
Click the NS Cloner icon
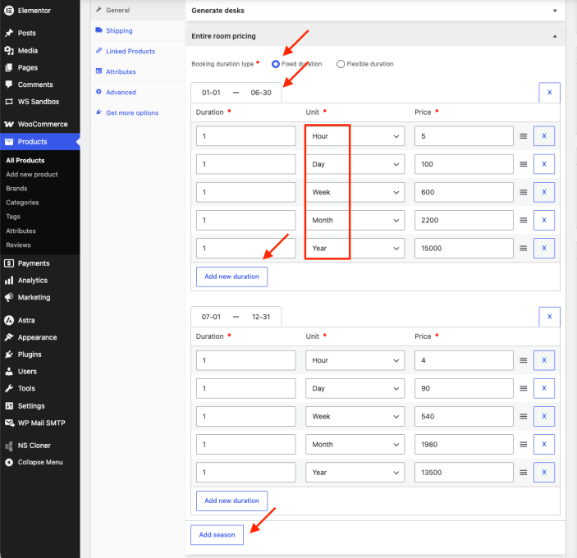(x=9, y=446)
